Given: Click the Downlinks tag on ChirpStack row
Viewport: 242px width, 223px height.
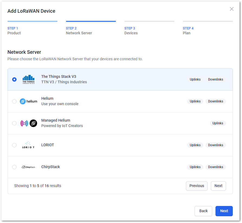Looking at the screenshot, I should click(x=215, y=167).
